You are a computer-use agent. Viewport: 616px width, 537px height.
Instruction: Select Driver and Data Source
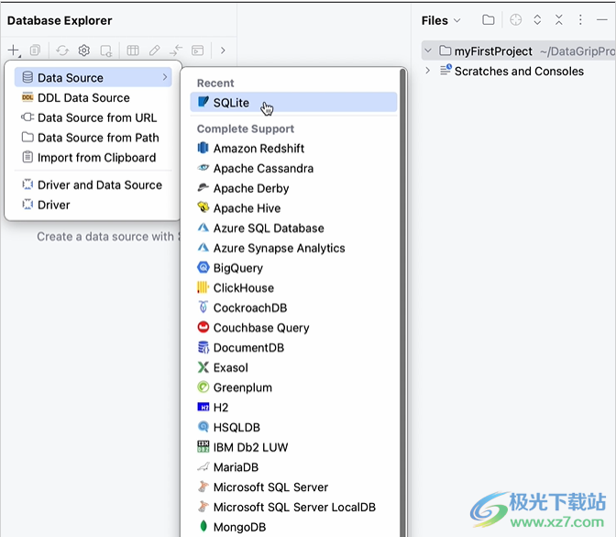pos(93,185)
